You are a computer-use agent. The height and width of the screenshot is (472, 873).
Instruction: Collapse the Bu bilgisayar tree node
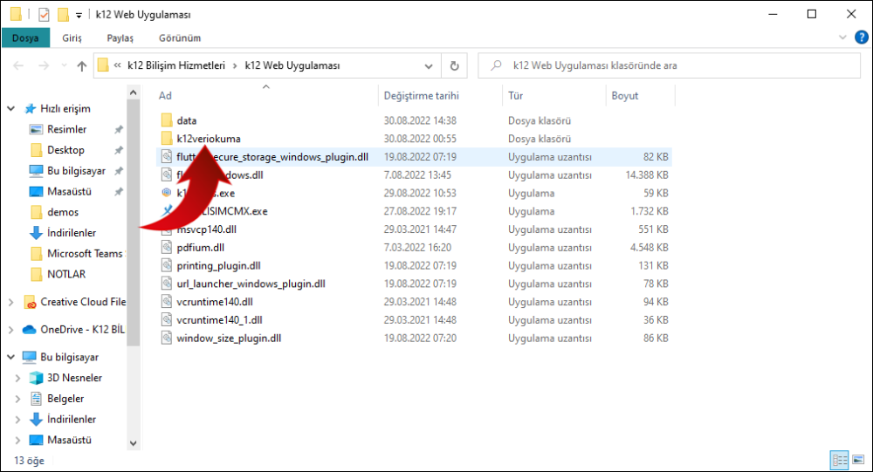pos(11,358)
